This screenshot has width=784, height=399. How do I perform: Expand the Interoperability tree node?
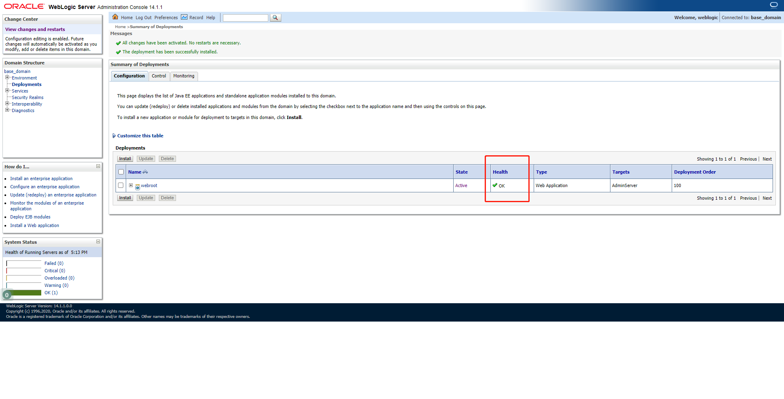[x=7, y=104]
